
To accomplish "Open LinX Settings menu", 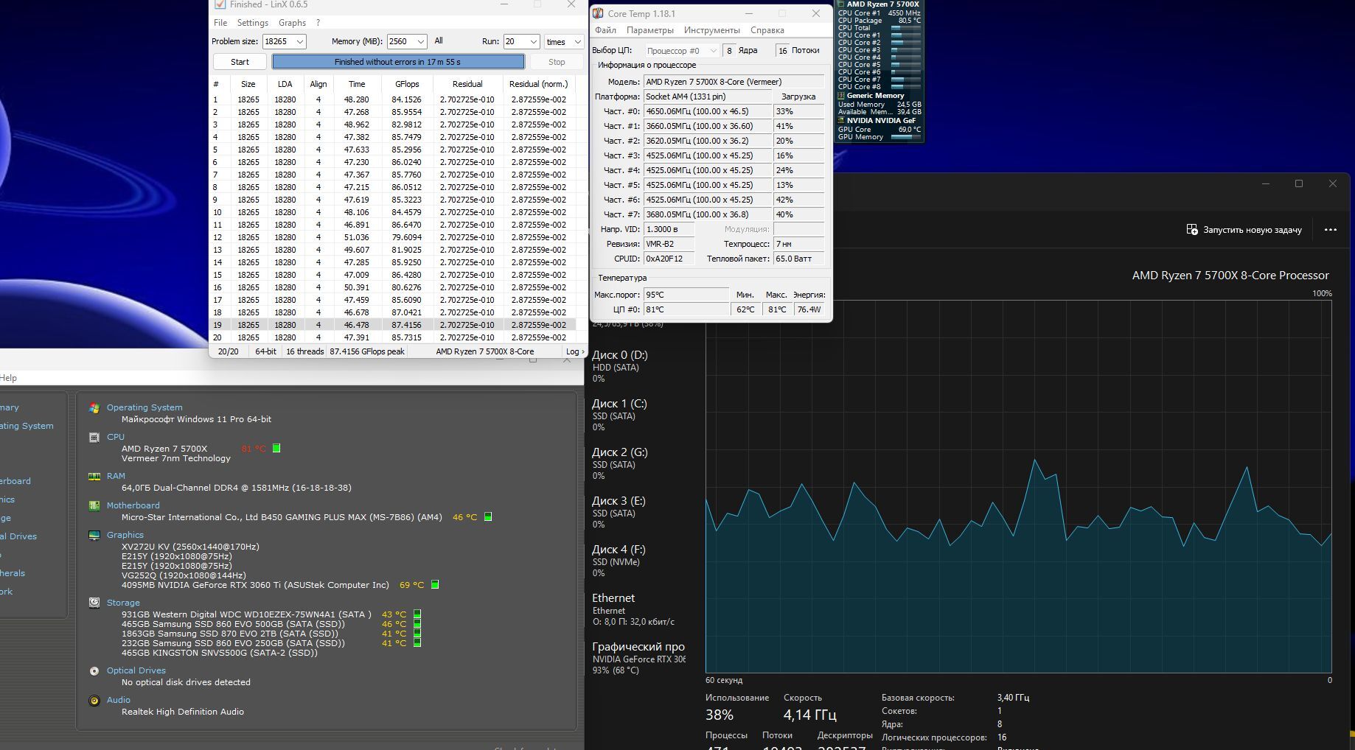I will coord(253,23).
